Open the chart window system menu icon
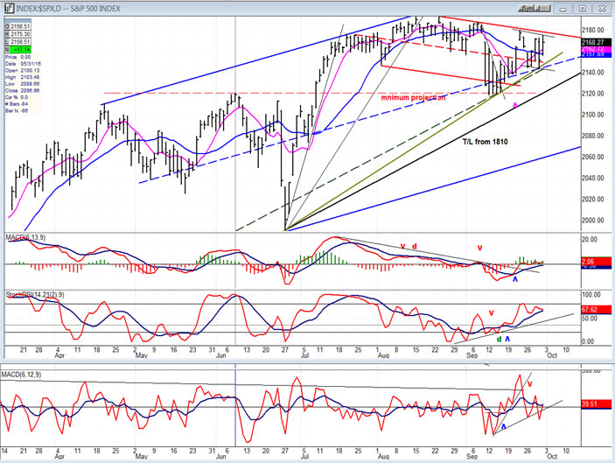Viewport: 615px width, 463px height. (x=9, y=8)
